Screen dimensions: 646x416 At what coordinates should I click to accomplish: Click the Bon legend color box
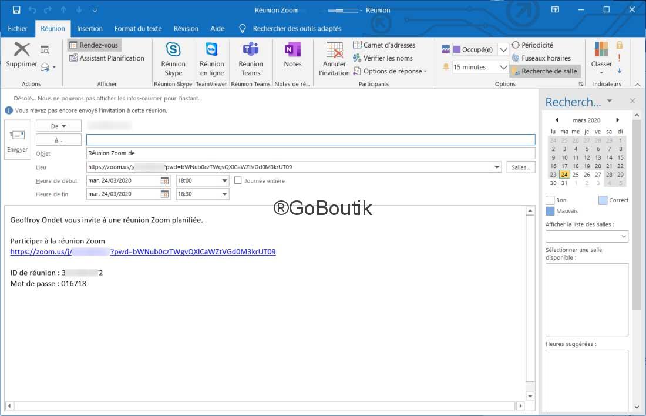point(550,200)
